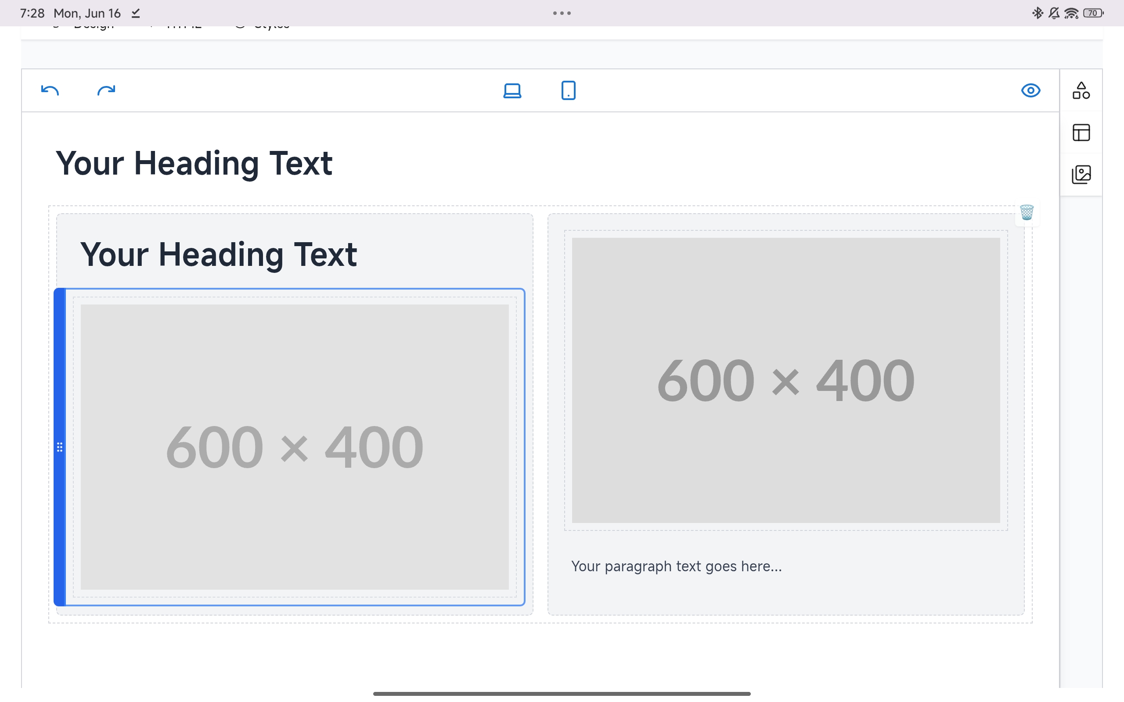Image resolution: width=1124 pixels, height=702 pixels.
Task: Switch to mobile view mode
Action: [568, 90]
